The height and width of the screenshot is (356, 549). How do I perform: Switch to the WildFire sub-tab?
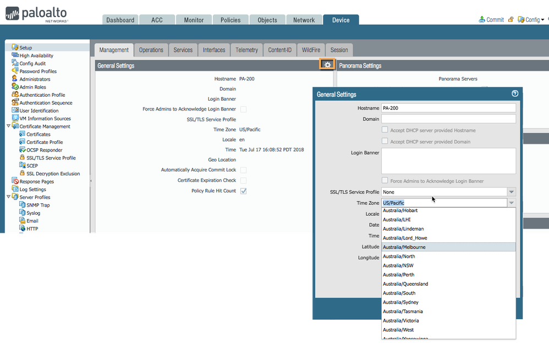click(x=311, y=50)
